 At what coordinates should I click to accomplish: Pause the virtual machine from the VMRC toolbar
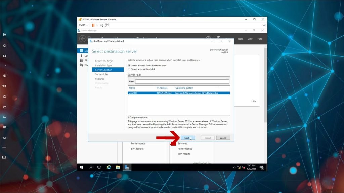tap(93, 25)
